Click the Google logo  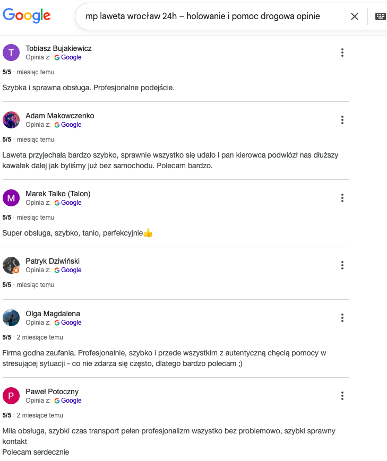tap(27, 16)
